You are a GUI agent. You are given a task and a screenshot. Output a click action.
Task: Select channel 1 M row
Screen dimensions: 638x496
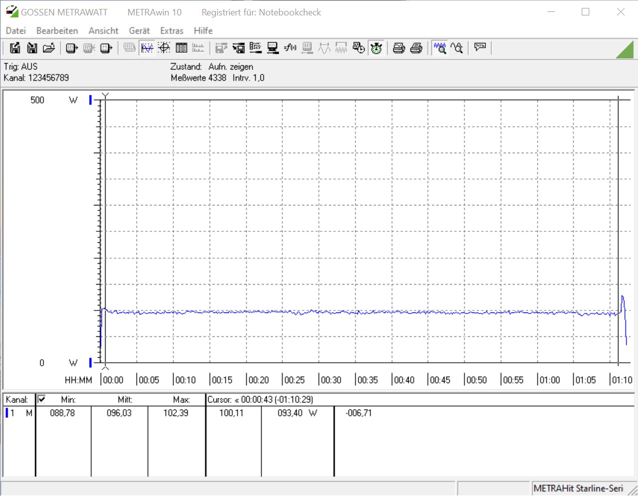coord(19,413)
